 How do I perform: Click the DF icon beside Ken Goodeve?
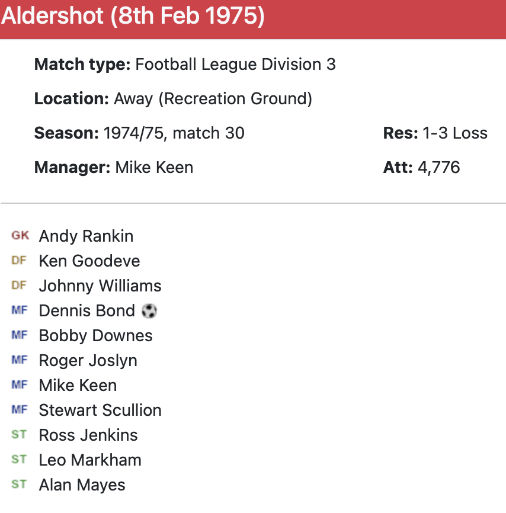tap(19, 261)
